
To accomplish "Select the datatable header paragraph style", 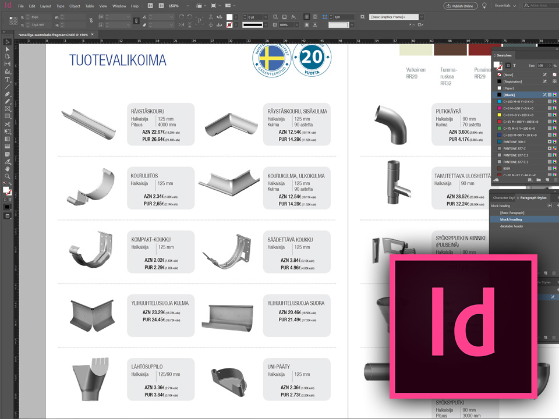I will point(512,226).
